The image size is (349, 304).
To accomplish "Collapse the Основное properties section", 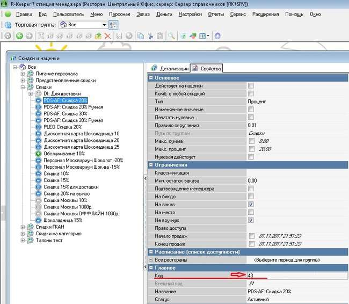I will 151,78.
